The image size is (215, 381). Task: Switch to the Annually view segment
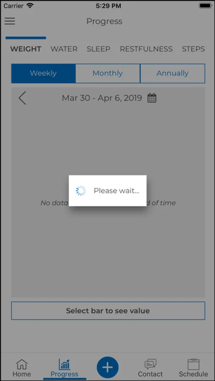(x=173, y=73)
